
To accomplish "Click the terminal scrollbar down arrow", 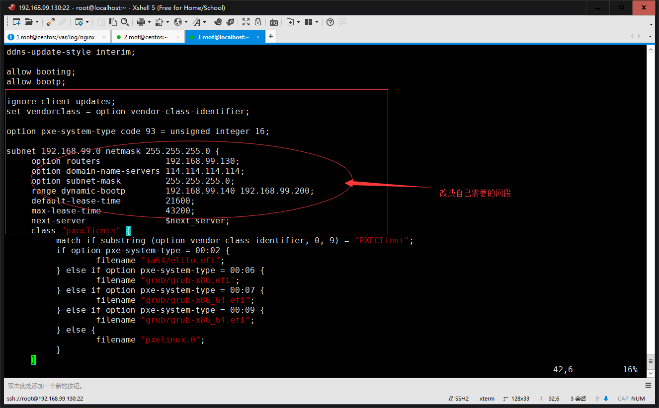I will coord(650,373).
